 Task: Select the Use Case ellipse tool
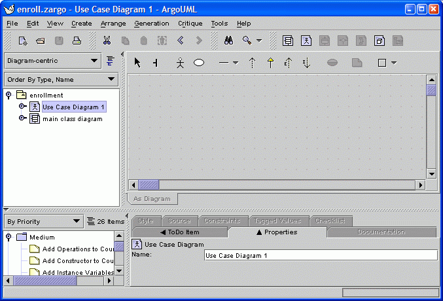199,62
